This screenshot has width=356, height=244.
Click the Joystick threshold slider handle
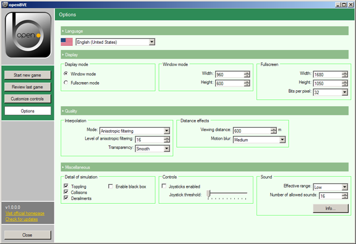coord(209,193)
